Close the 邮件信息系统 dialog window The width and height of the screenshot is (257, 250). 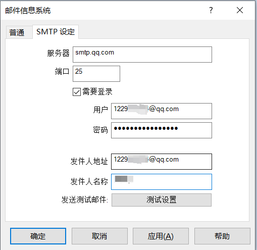[240, 10]
